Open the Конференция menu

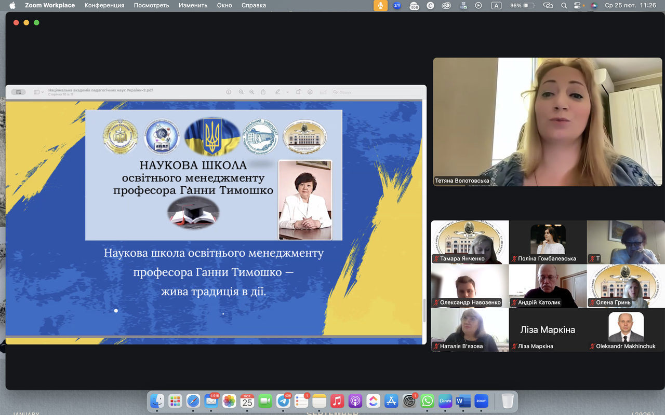tap(104, 5)
